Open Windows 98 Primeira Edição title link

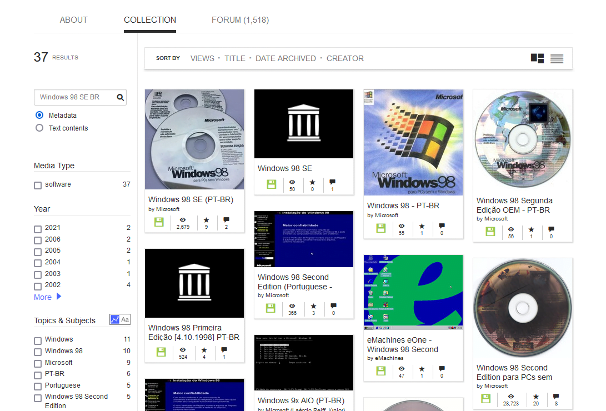(x=194, y=332)
